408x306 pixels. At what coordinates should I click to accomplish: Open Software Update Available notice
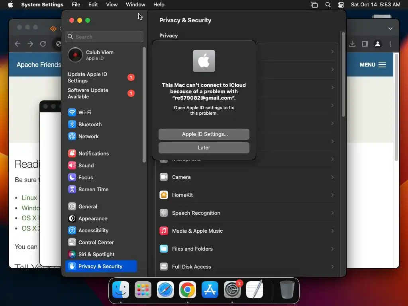102,93
